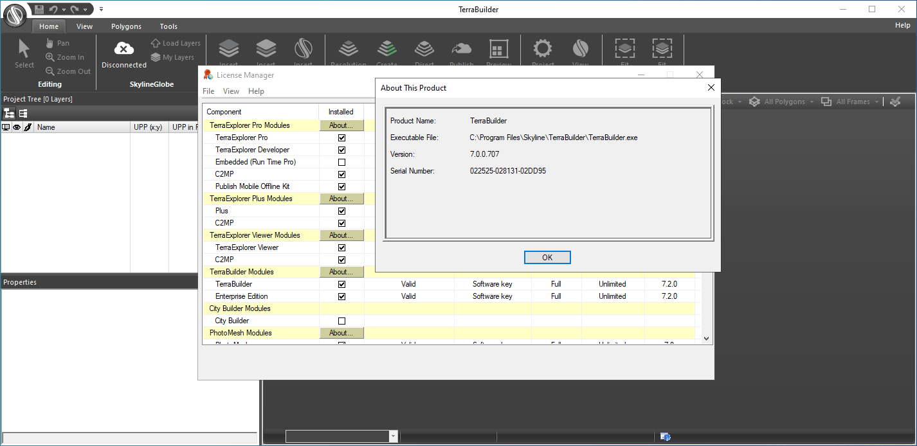Screen dimensions: 917x446
Task: Uncheck the TerraExplorer Developer checkbox
Action: tap(341, 150)
